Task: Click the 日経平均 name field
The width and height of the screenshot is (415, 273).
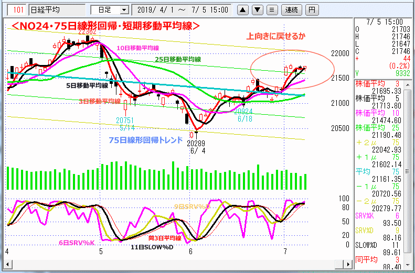Action: click(56, 9)
